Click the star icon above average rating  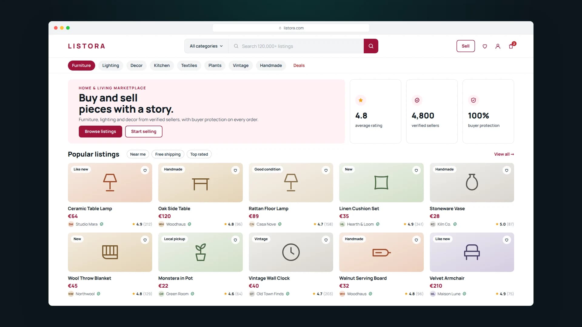(x=361, y=100)
